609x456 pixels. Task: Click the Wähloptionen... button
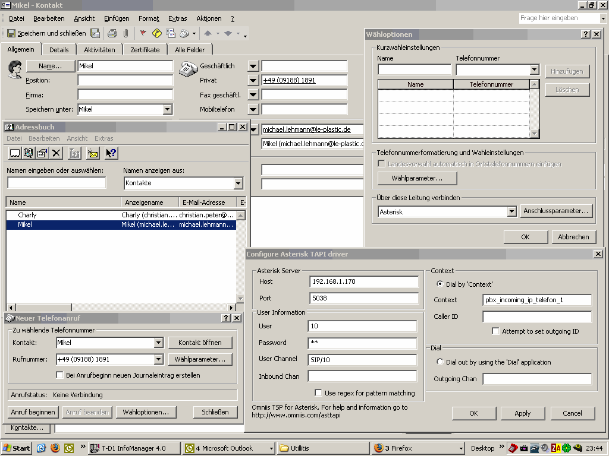pyautogui.click(x=146, y=412)
